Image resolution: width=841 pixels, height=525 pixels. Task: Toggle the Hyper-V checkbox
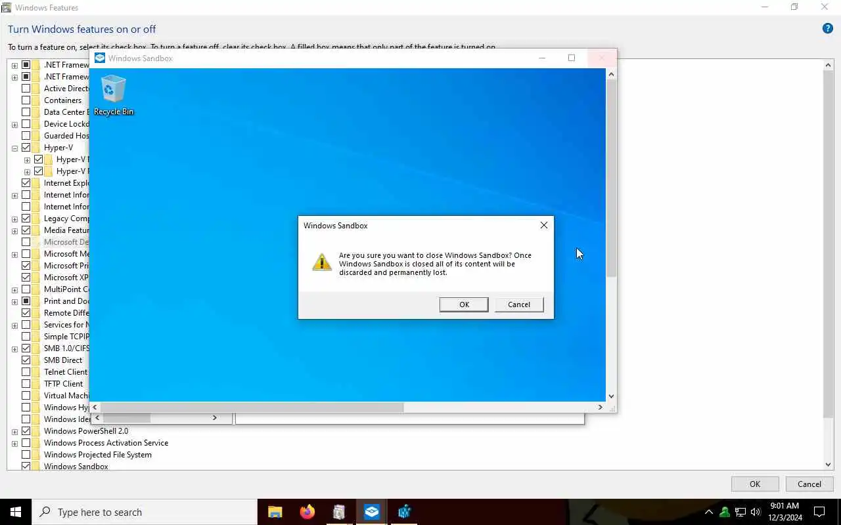26,148
